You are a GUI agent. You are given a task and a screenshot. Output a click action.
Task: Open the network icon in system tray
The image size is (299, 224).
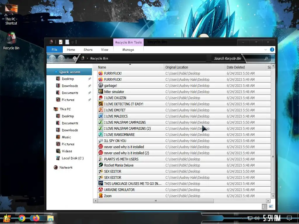pos(250,218)
